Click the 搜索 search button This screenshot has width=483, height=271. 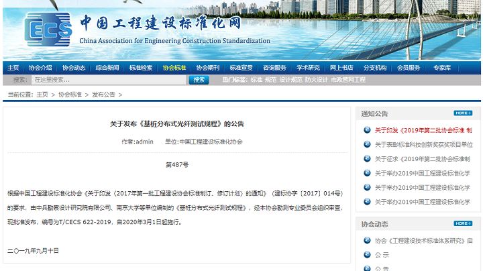pos(199,80)
